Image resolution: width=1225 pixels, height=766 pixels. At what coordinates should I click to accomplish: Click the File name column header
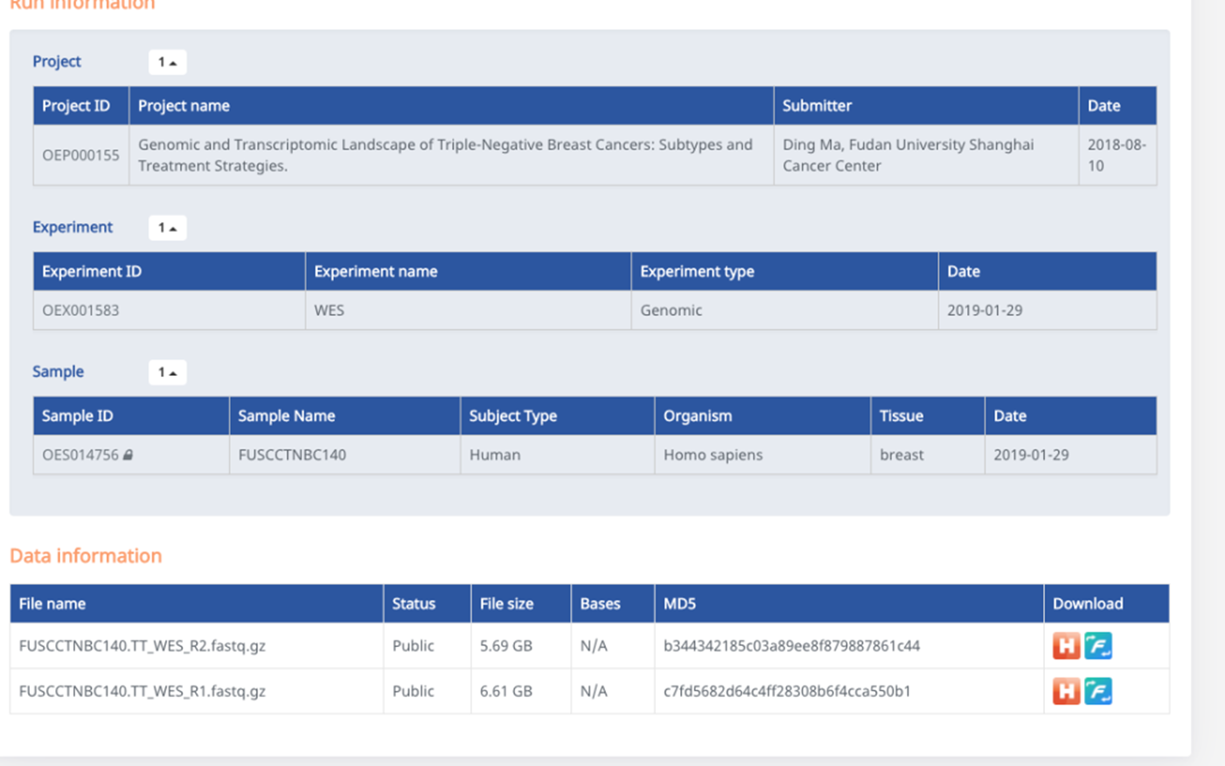pos(196,603)
